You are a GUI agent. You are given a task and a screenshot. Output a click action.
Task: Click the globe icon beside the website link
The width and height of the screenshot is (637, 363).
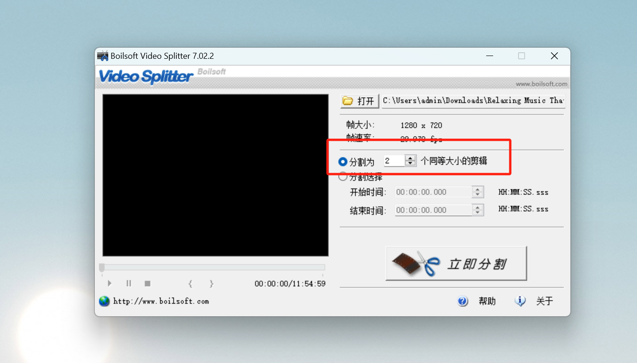105,301
